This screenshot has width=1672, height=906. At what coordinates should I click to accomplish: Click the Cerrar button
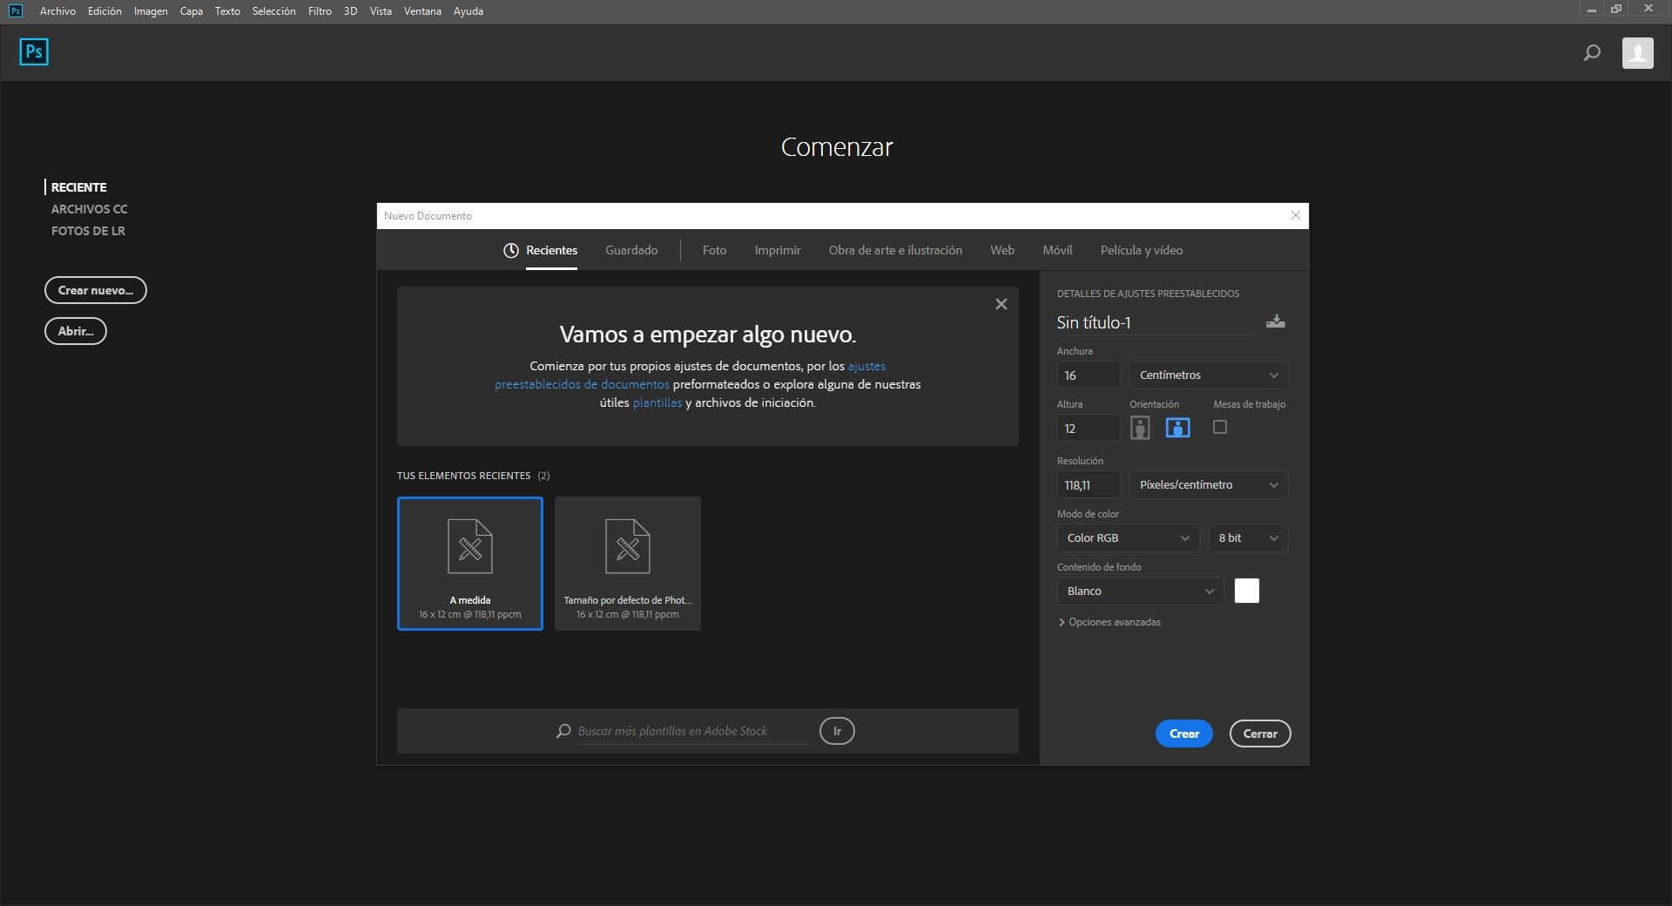(x=1260, y=734)
